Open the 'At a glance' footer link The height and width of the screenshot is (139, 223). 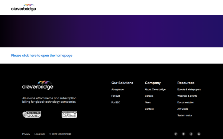pos(117,89)
